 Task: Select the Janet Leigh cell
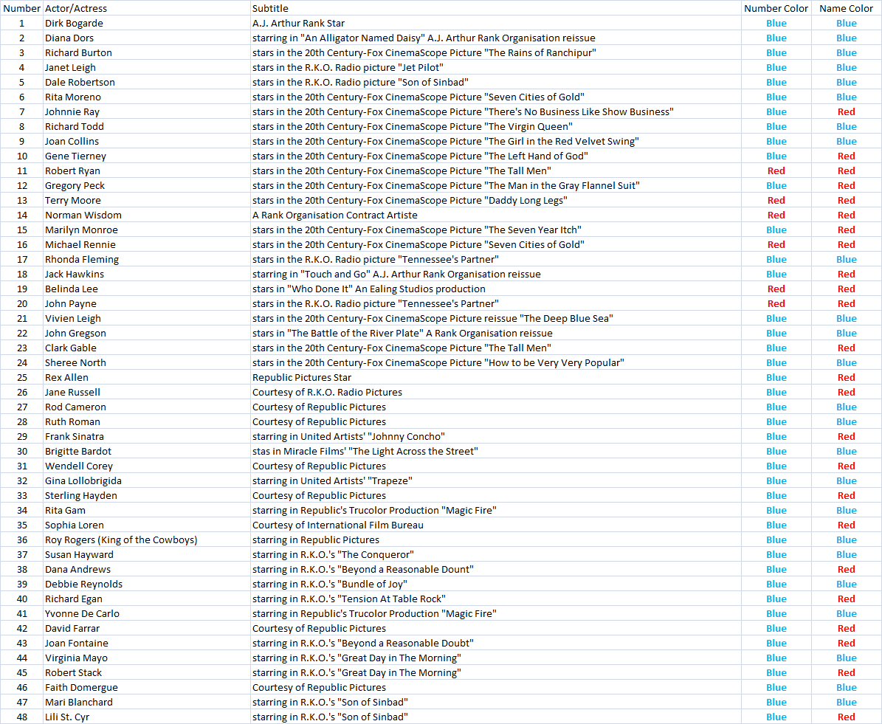tap(147, 67)
